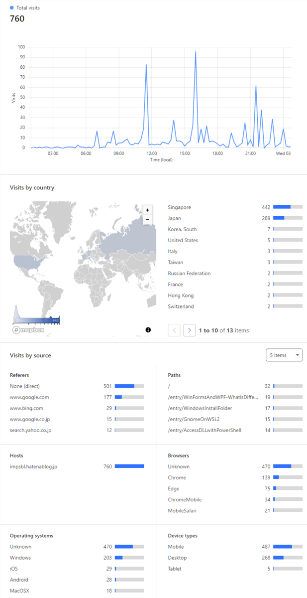The height and width of the screenshot is (598, 307).
Task: Click the impsbl.hatenablog.jp host
Action: click(77, 466)
